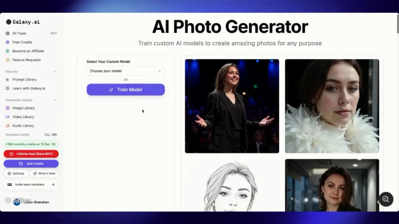Click the Galaxy.ai logo
Viewport: 399px width, 224px height.
pos(22,22)
